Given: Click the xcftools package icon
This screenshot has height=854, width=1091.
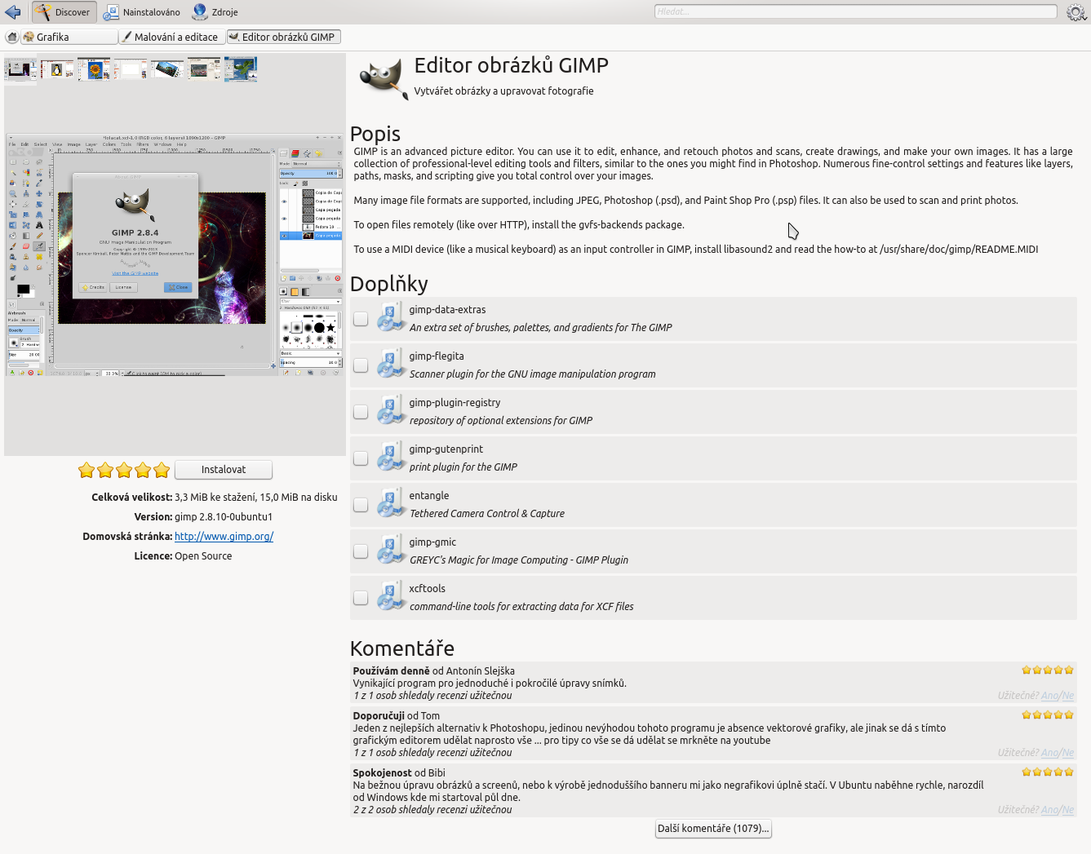Looking at the screenshot, I should click(x=391, y=596).
